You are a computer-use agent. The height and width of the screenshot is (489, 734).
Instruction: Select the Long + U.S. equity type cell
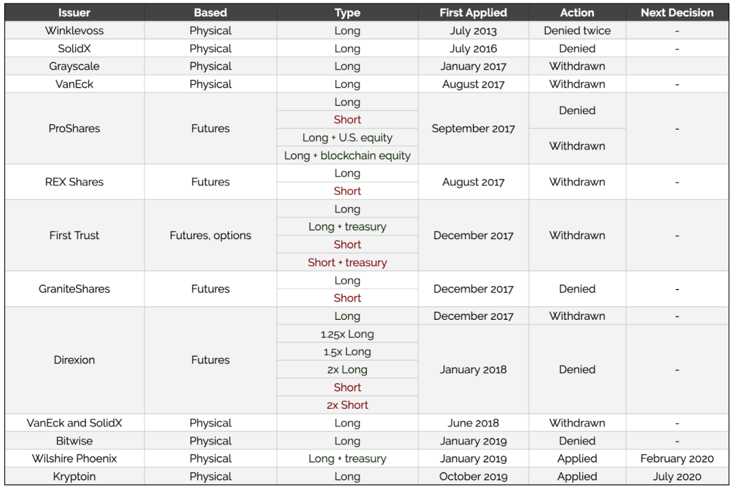[347, 138]
